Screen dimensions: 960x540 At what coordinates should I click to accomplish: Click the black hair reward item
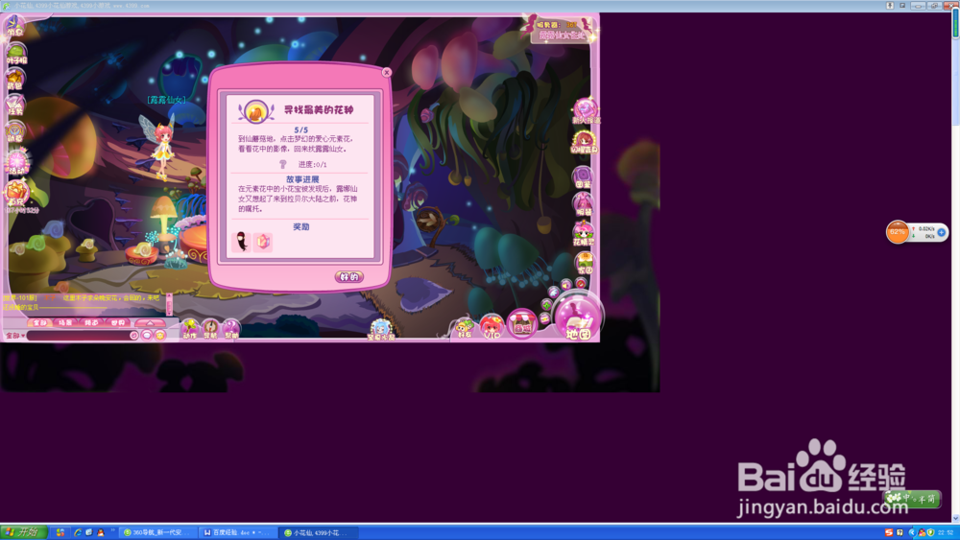[x=242, y=242]
